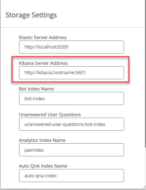
Task: Click the paxindex text value
Action: click(x=34, y=150)
